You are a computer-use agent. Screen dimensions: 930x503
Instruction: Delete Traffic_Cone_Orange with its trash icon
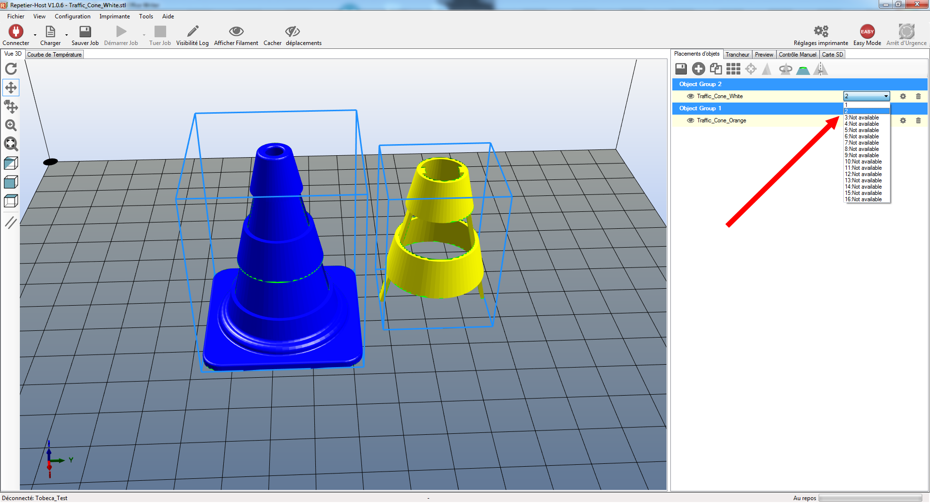tap(918, 120)
